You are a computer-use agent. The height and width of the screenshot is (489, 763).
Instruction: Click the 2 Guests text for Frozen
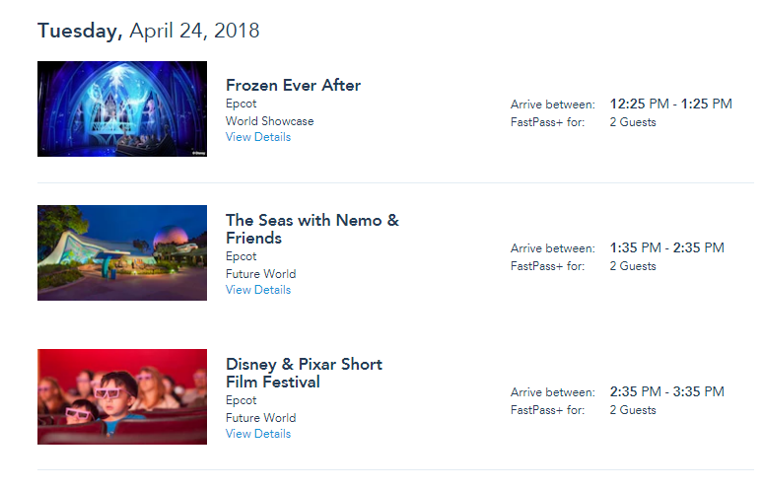[633, 122]
